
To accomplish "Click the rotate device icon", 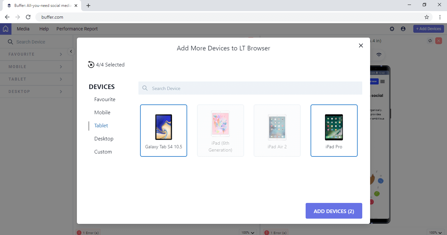I will (x=430, y=41).
